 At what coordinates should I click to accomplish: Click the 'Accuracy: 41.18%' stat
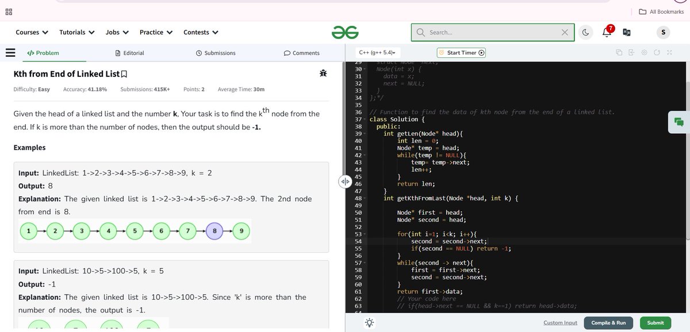pos(85,90)
